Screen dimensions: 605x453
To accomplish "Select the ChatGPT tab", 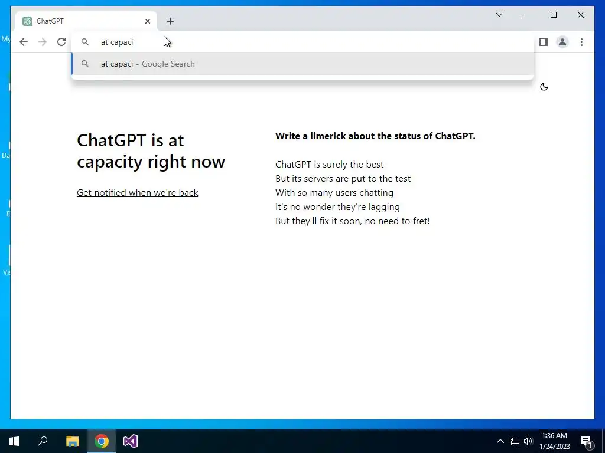I will [86, 21].
